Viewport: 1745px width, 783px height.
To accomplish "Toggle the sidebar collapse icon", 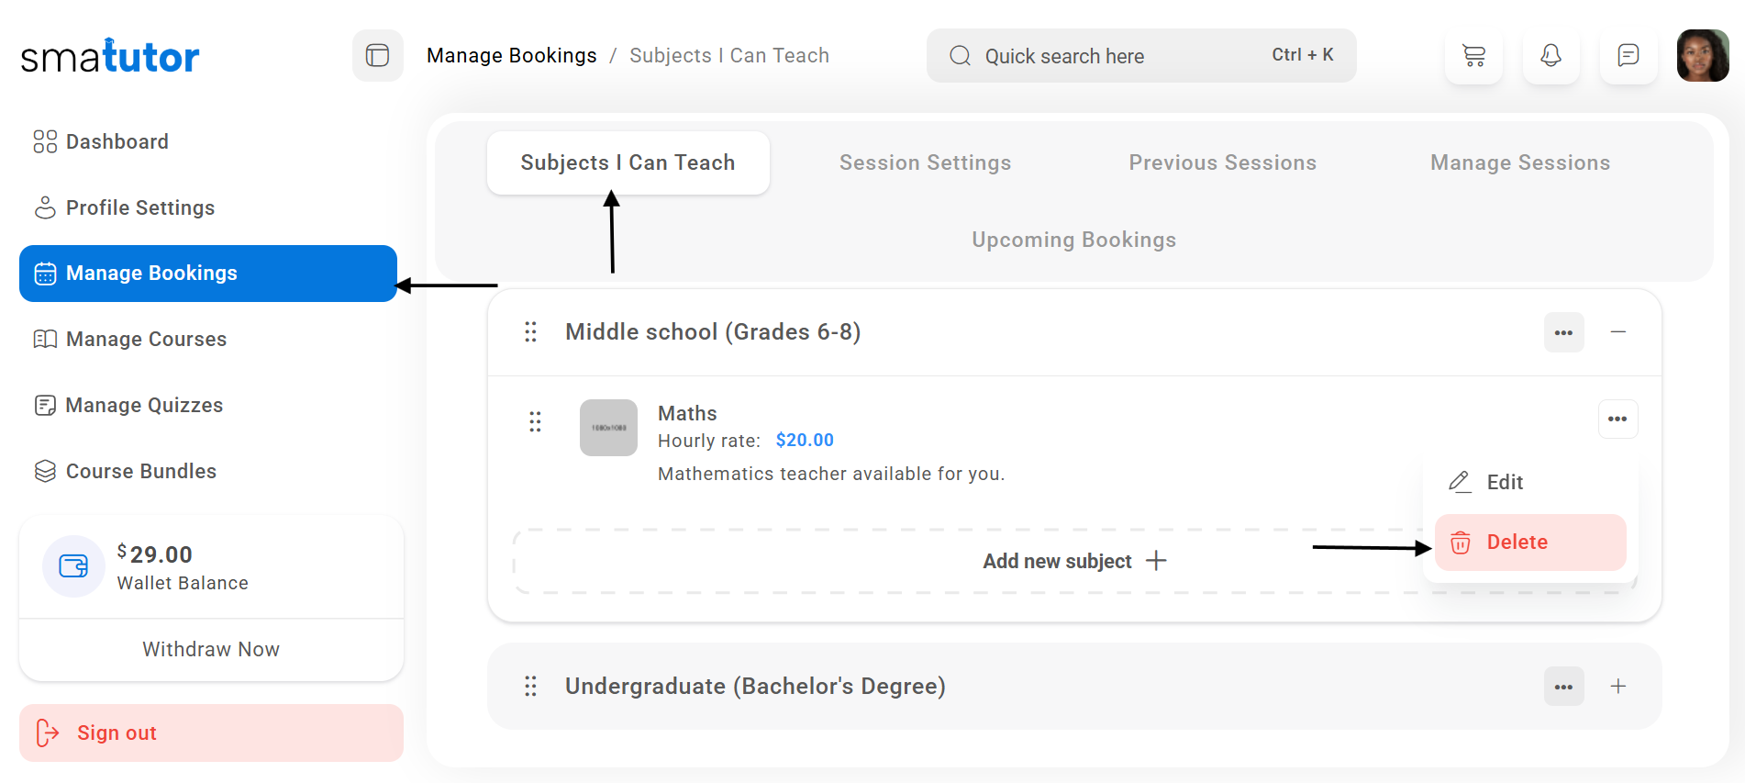I will [x=377, y=56].
